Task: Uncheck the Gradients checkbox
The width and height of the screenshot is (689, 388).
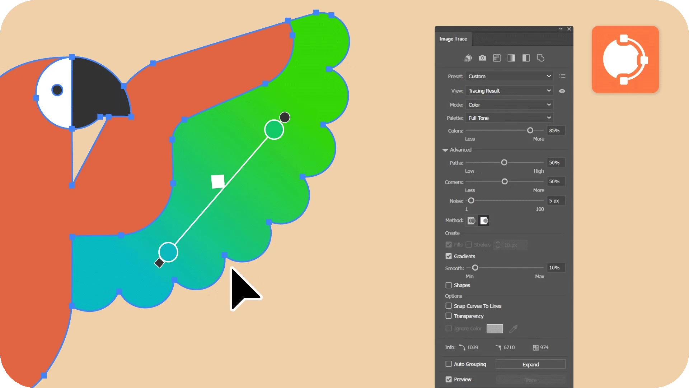Action: 449,256
